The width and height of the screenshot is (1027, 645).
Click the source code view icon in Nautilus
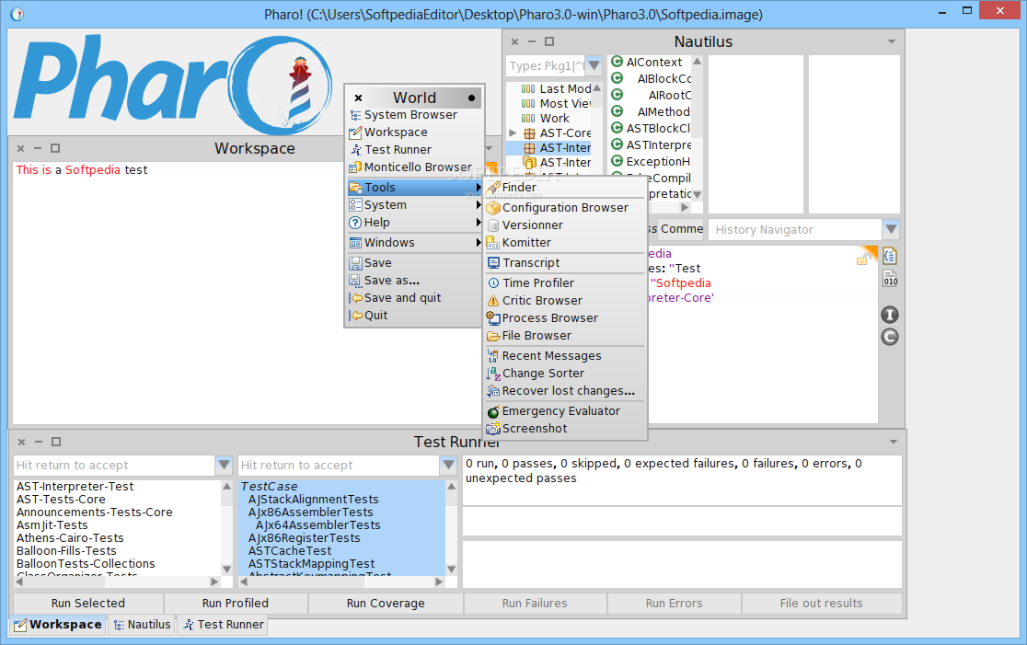(x=890, y=256)
